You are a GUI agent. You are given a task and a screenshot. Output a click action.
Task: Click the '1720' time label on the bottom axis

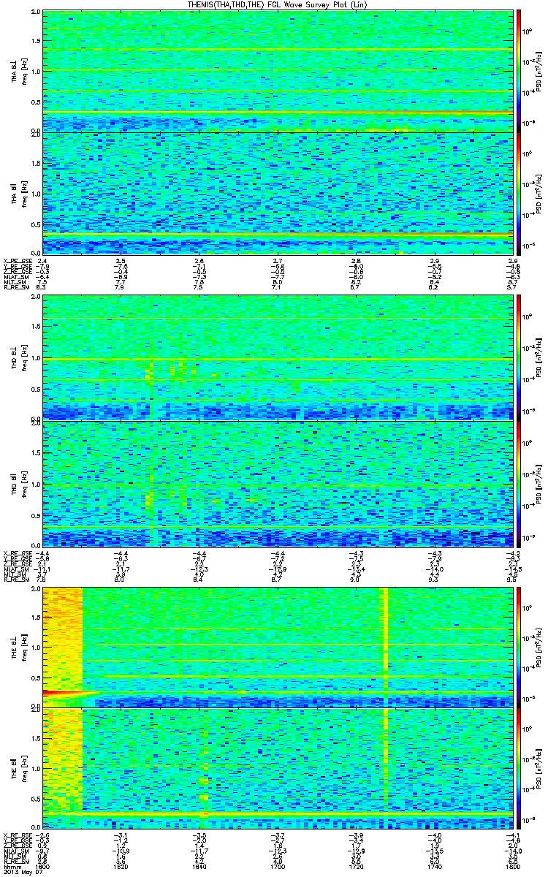click(355, 867)
